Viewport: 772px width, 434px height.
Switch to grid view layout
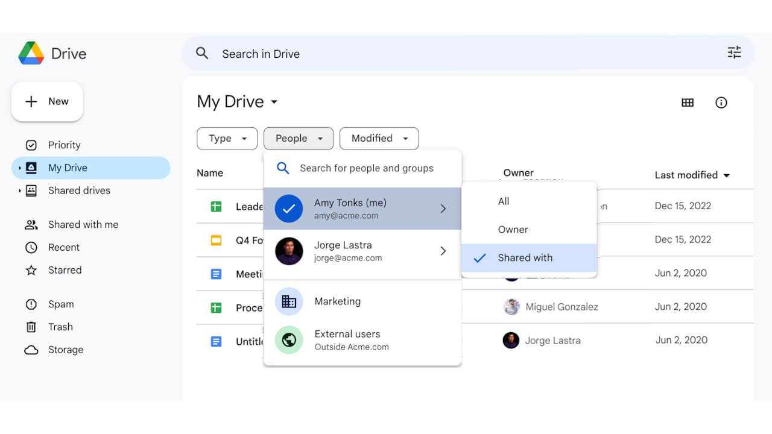coord(688,102)
